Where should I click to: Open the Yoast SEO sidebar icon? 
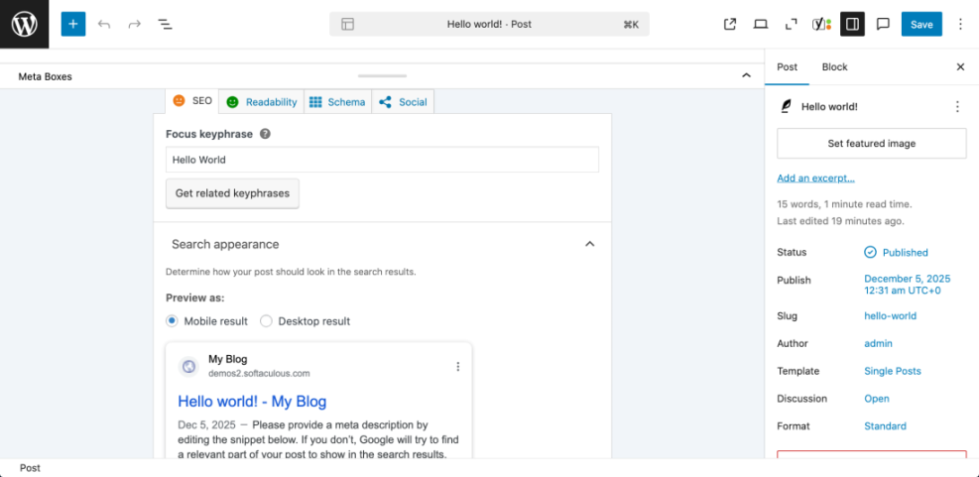(x=821, y=25)
